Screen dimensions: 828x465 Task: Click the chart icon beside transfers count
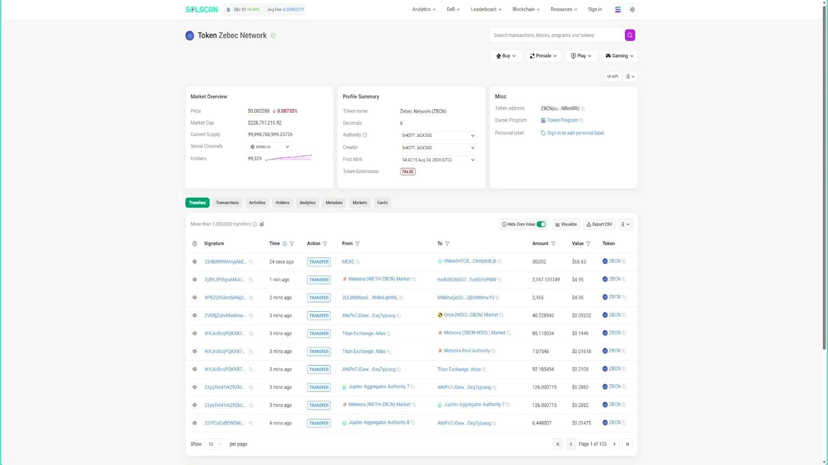point(262,224)
